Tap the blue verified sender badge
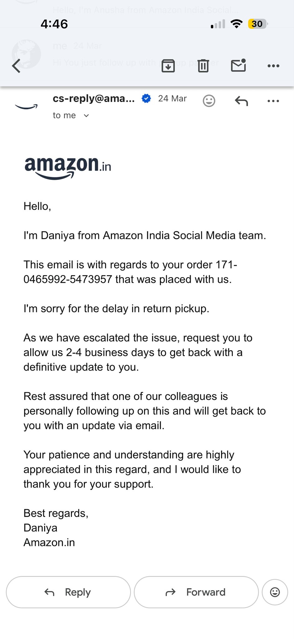The image size is (294, 639). [146, 99]
